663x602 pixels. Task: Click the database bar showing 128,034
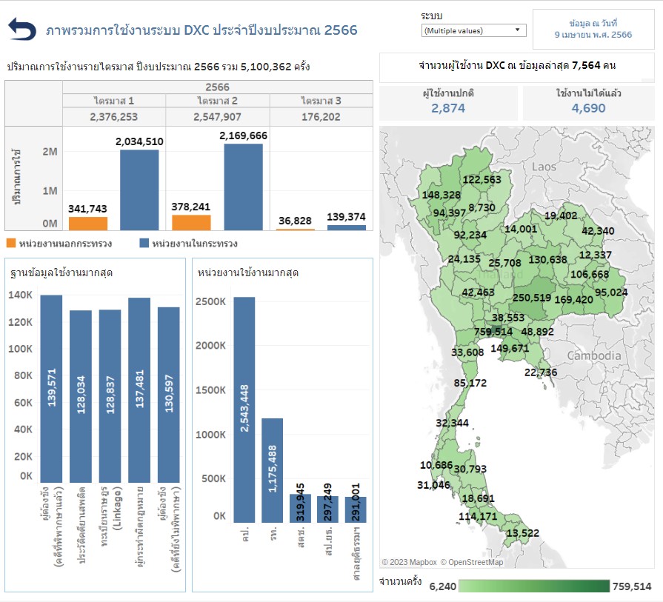coord(80,397)
